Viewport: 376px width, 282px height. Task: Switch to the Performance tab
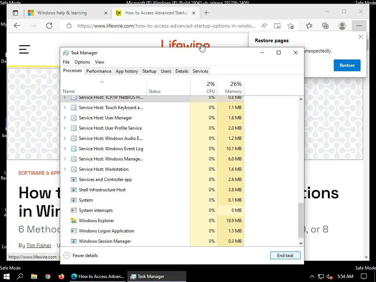point(99,71)
